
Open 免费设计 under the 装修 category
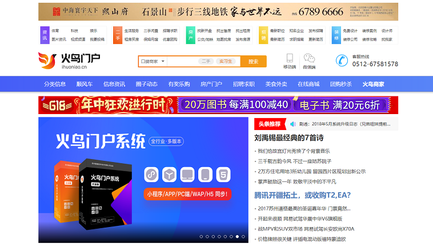tap(350, 31)
